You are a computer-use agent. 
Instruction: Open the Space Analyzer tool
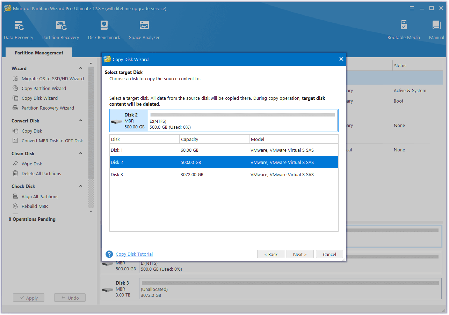[144, 30]
